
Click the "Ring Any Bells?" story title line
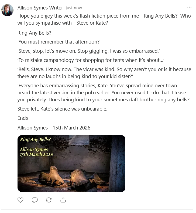34,33
